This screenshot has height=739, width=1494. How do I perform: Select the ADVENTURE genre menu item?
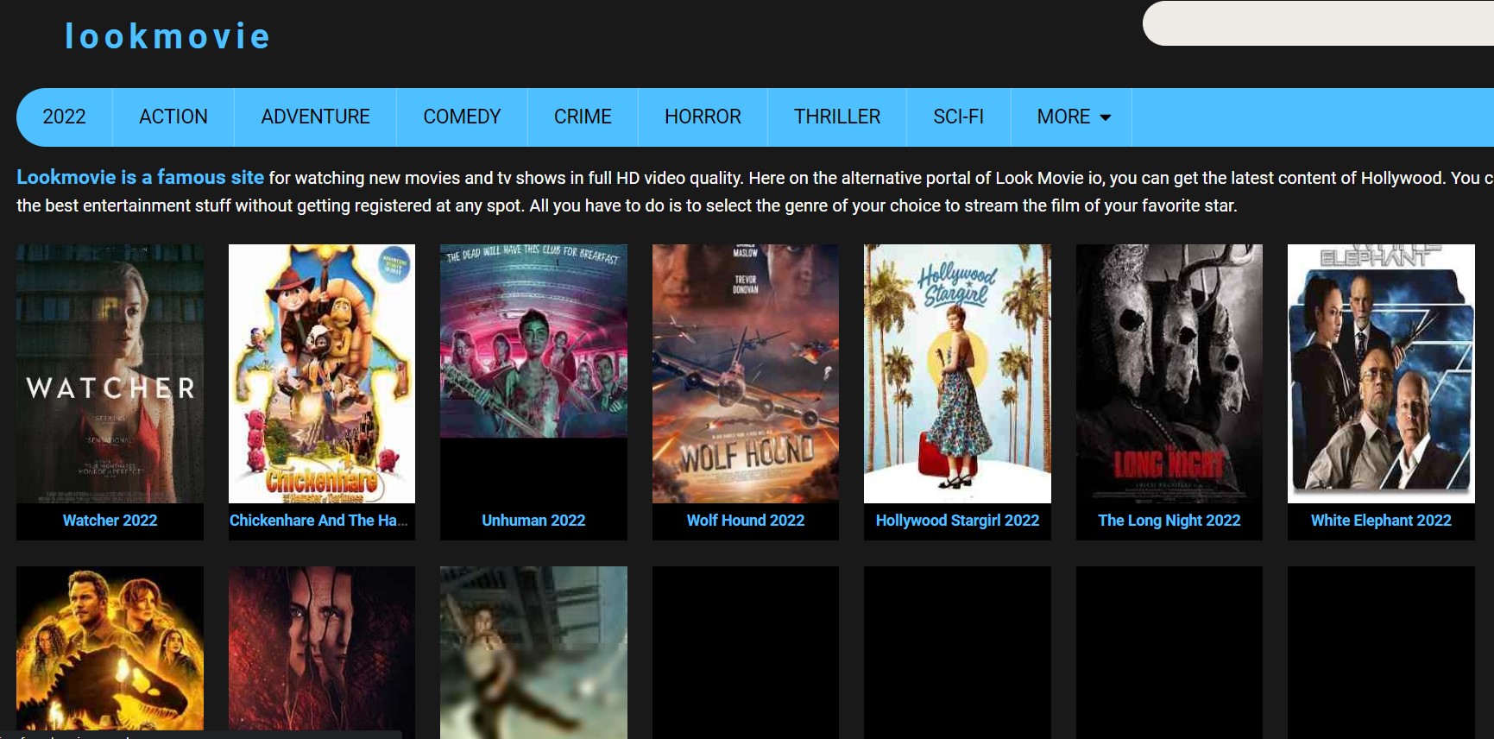315,117
